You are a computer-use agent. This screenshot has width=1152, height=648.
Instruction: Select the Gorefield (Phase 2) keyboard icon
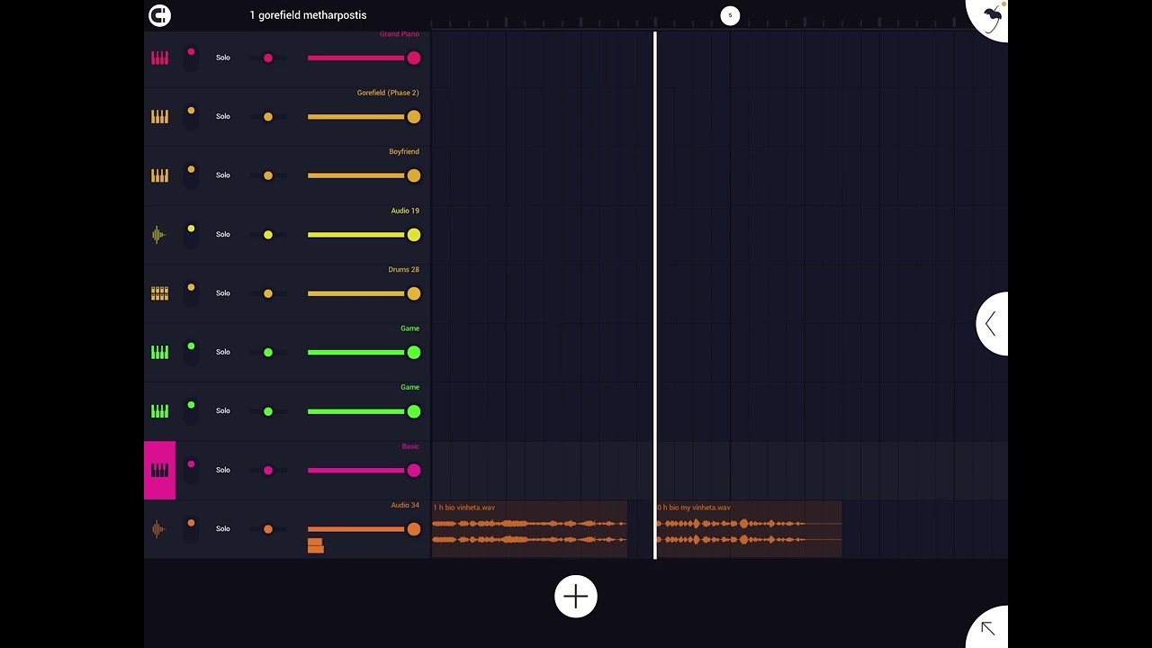point(159,116)
